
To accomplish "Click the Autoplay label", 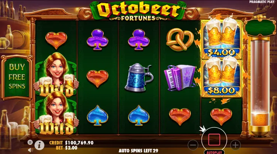I will coord(214,152).
